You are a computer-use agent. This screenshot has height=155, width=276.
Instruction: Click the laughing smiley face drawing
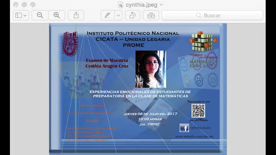[199, 80]
